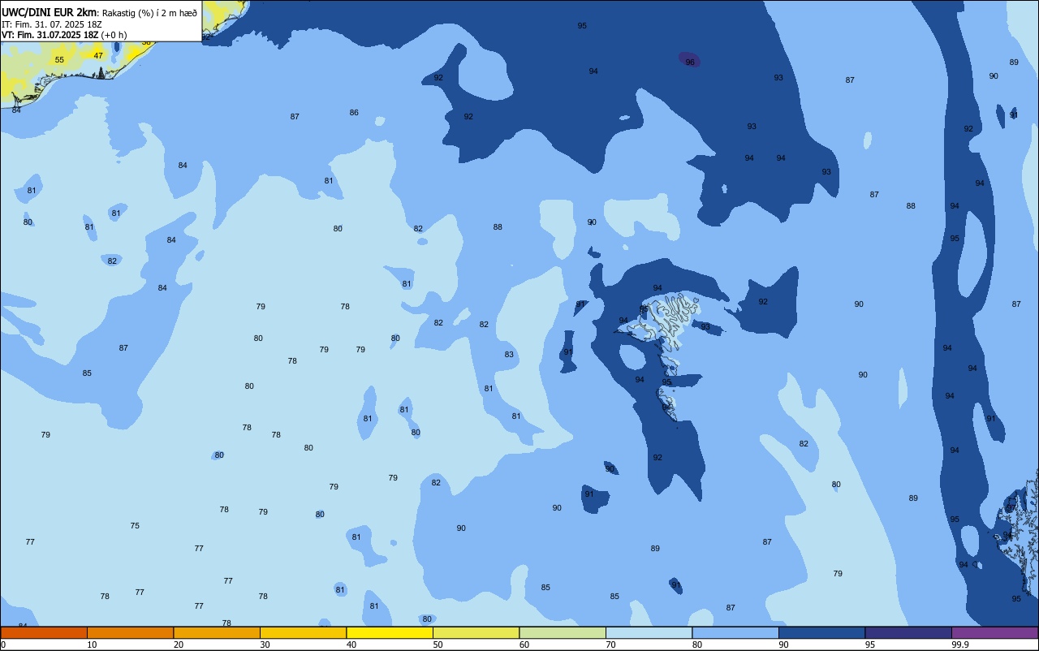This screenshot has height=651, width=1039.
Task: Pick the 60–70 pale green legend segment
Action: tap(563, 632)
